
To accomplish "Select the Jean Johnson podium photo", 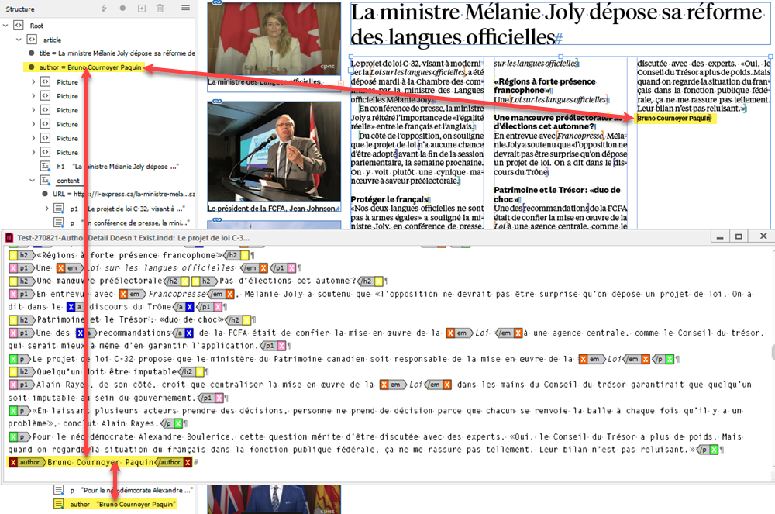I will [274, 151].
